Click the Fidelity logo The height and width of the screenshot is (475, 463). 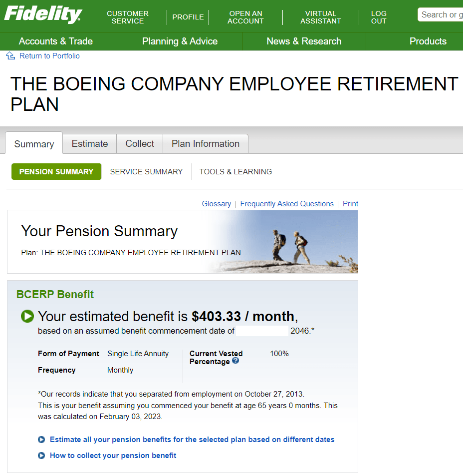pos(43,14)
